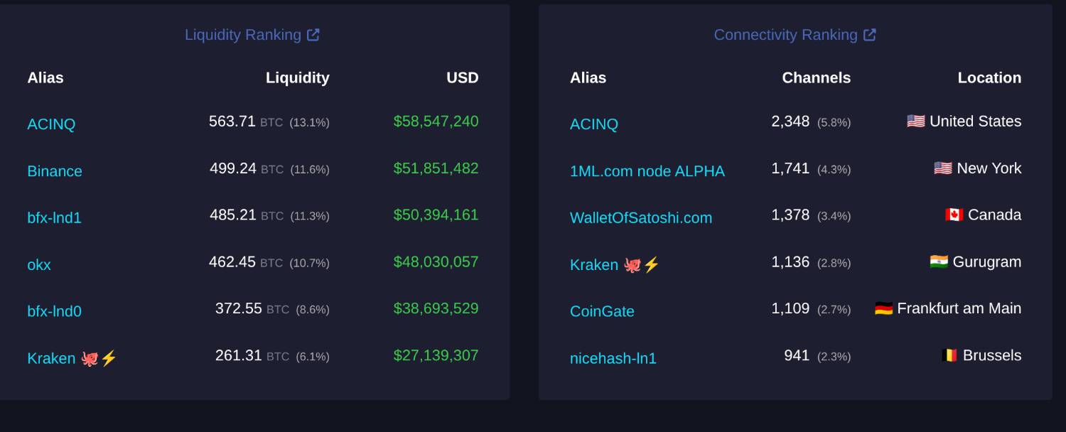
Task: Click the okx alias link
Action: coord(39,265)
